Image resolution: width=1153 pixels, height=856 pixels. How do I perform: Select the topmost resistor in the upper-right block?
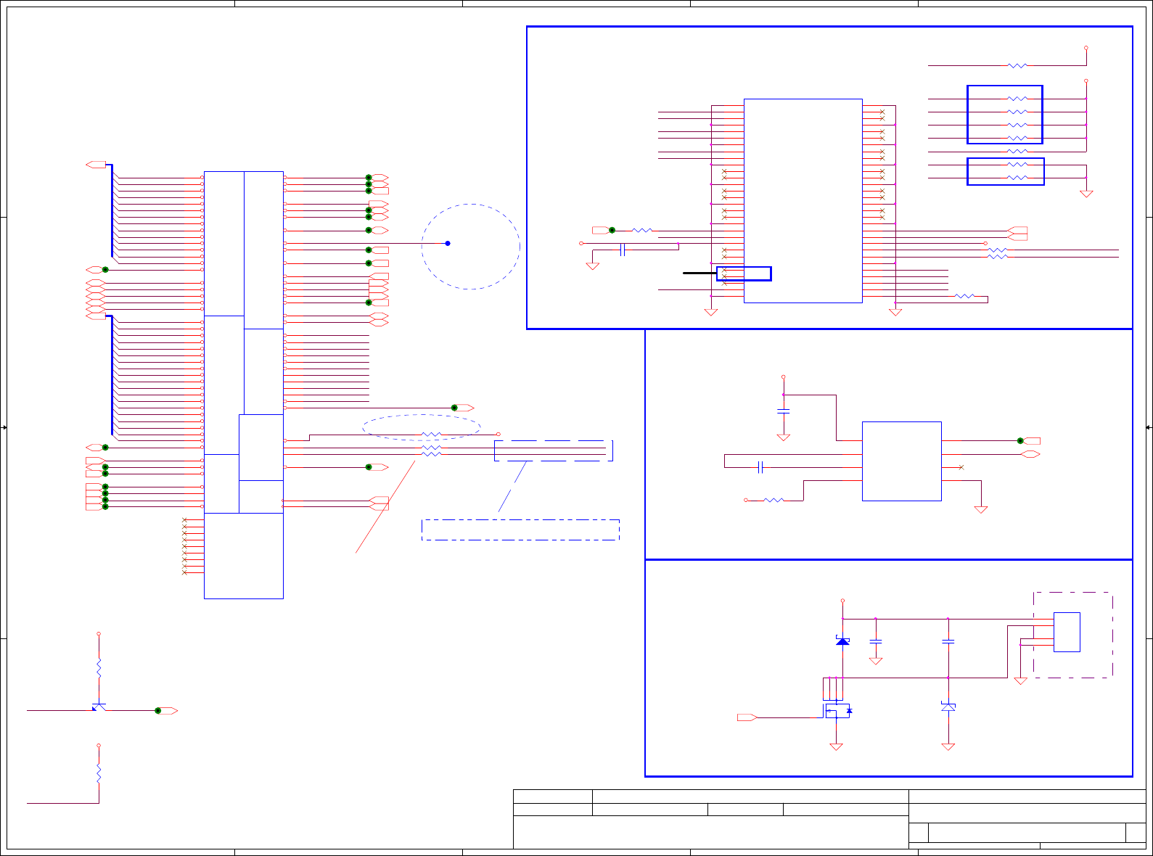click(1017, 65)
